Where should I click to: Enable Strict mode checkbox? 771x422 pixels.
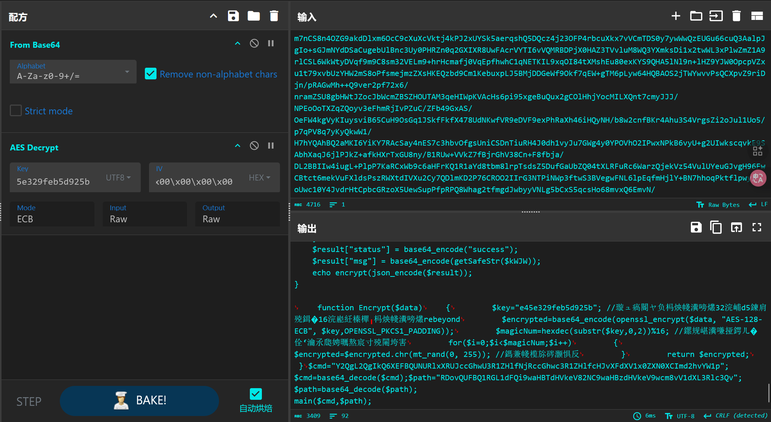(x=16, y=111)
